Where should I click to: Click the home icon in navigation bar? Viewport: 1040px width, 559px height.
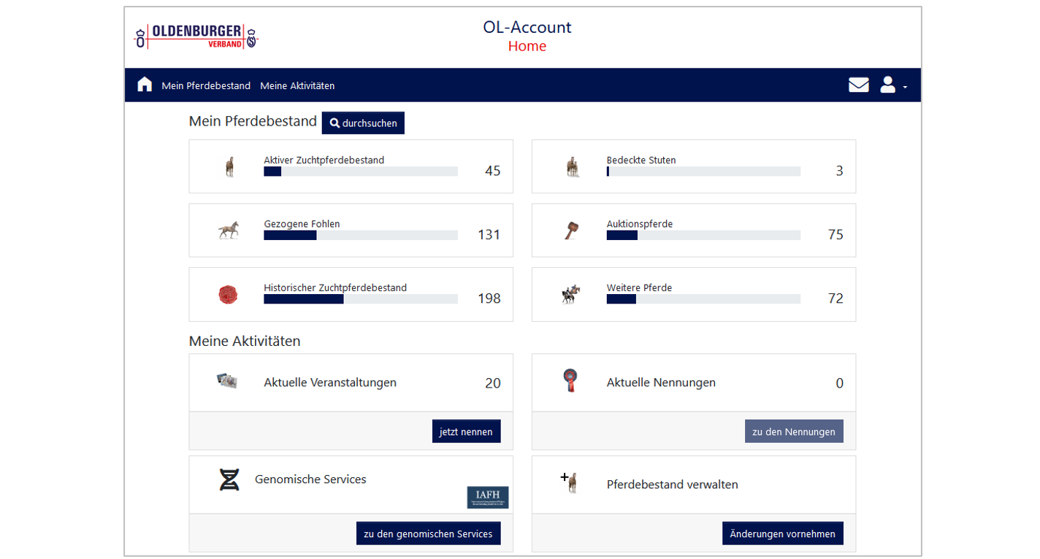145,85
